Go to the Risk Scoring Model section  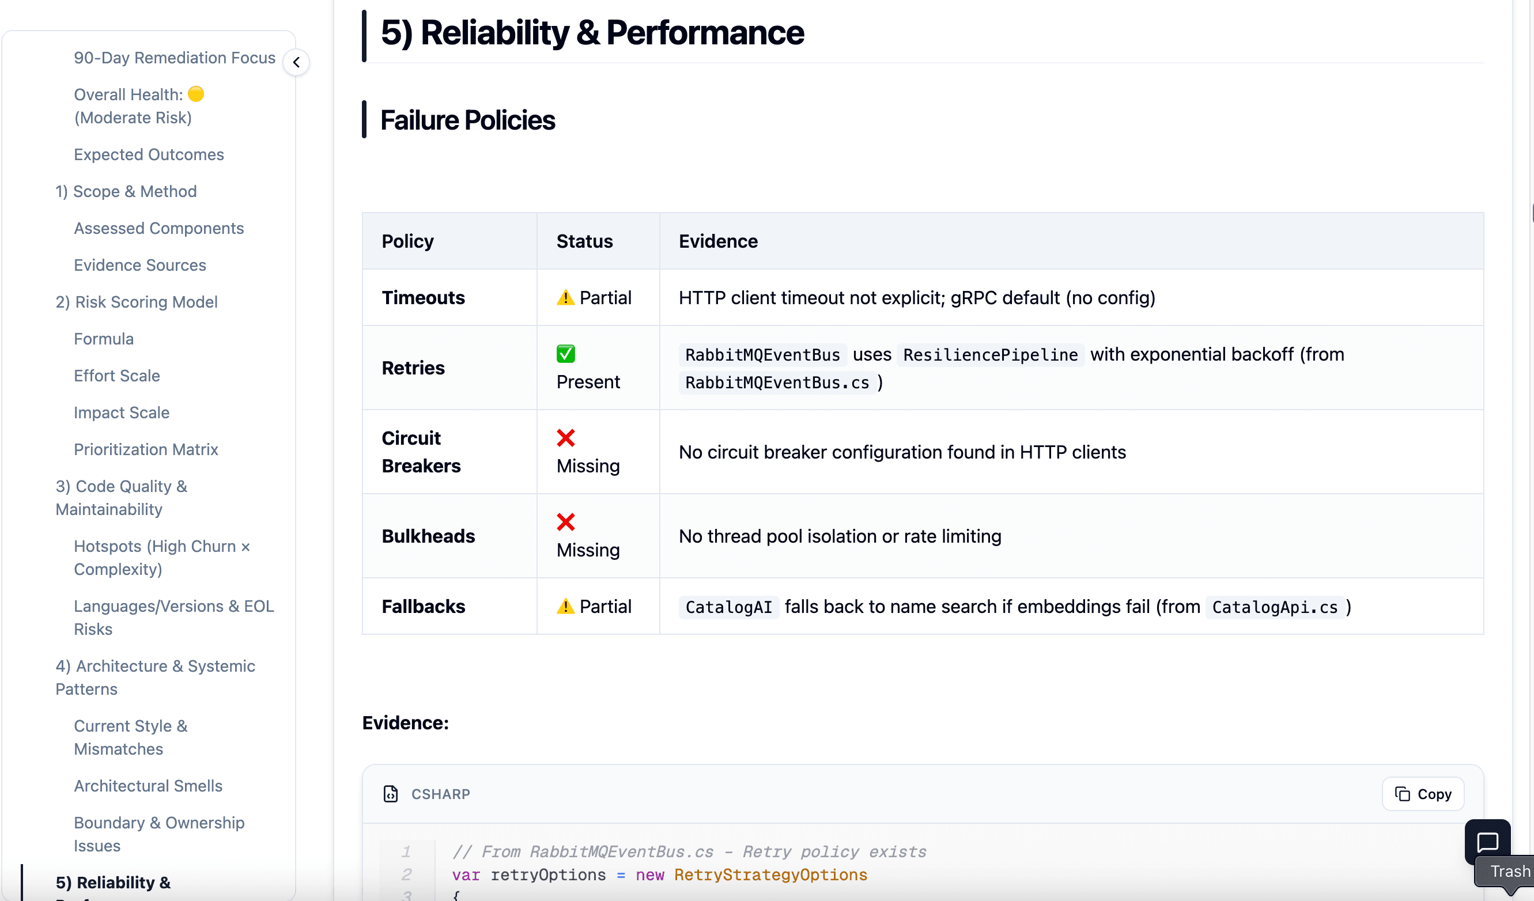(137, 302)
